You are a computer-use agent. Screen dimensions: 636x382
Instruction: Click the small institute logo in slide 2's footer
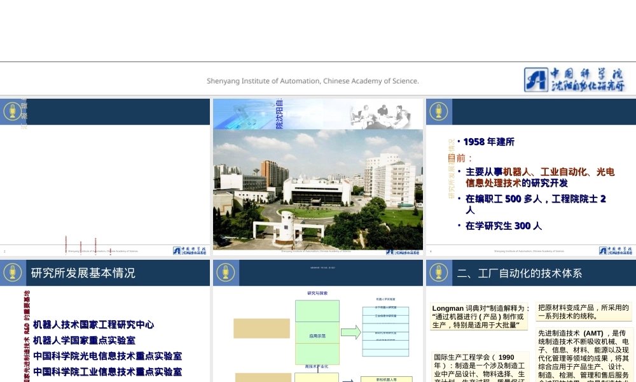[190, 251]
